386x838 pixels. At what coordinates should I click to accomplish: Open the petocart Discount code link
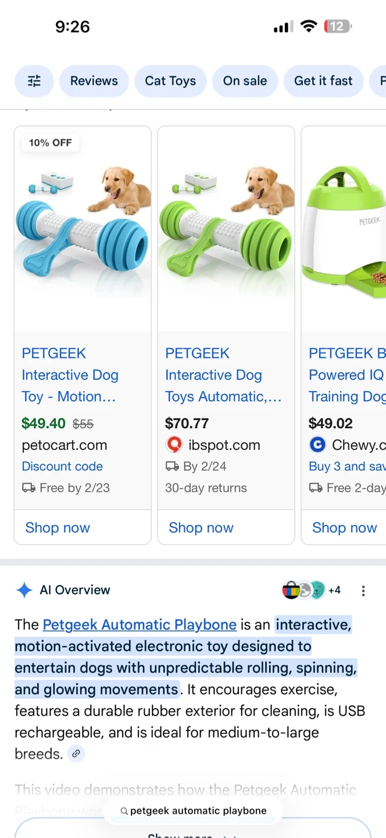[x=62, y=467]
